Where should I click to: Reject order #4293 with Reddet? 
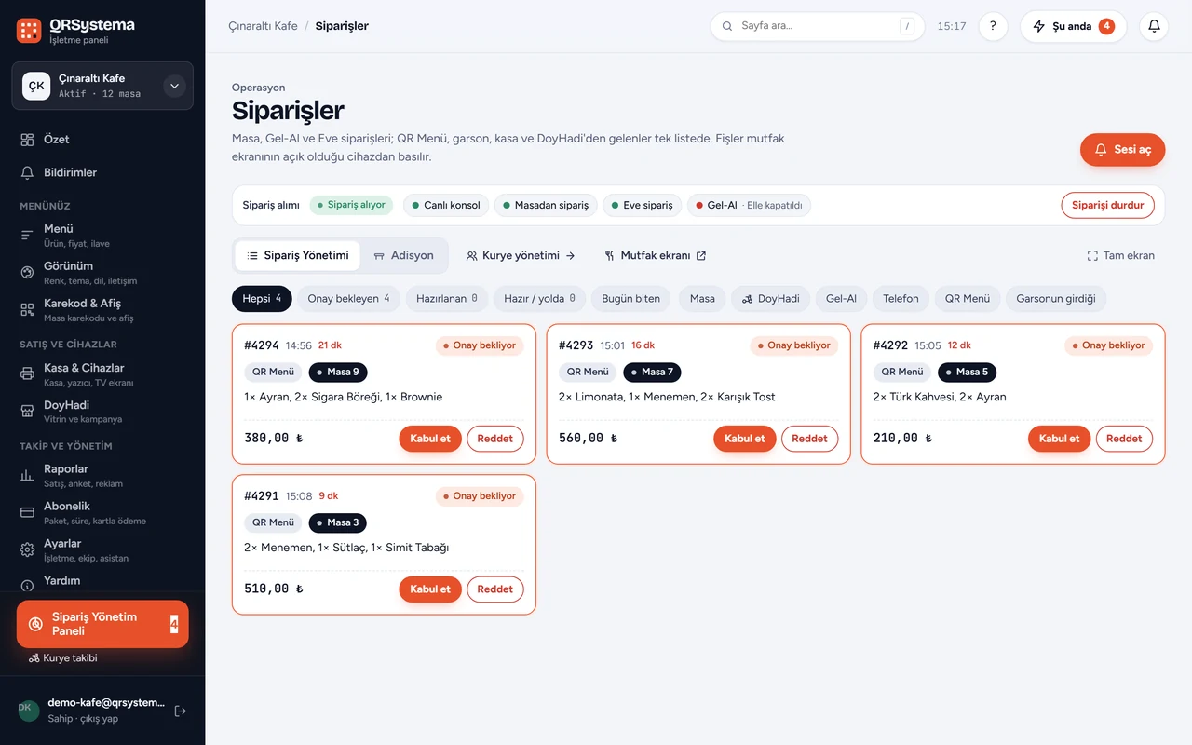[x=809, y=439]
